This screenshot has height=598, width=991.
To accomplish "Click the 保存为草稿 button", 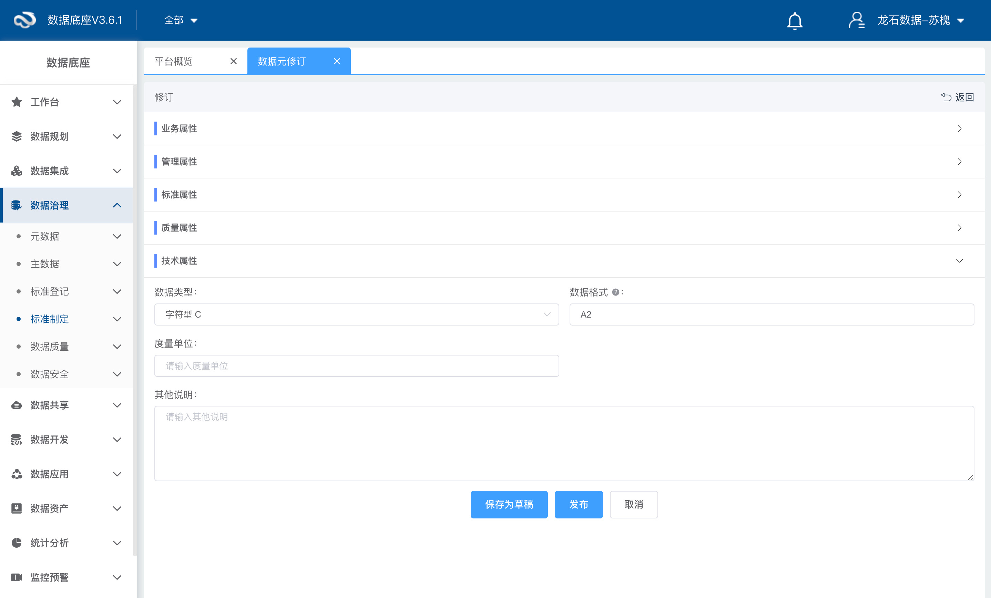I will point(509,504).
